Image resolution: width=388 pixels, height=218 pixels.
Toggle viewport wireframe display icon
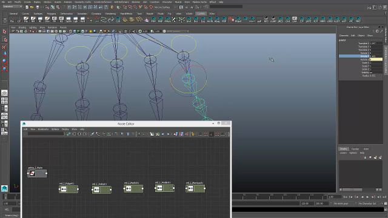(x=70, y=31)
